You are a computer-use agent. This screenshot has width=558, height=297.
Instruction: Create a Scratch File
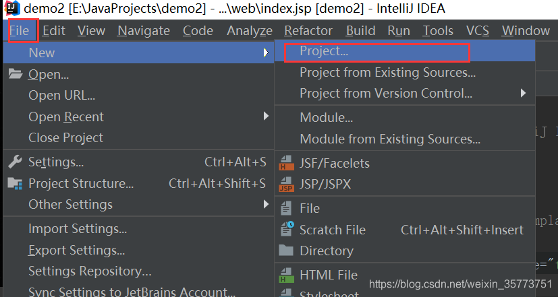point(405,230)
